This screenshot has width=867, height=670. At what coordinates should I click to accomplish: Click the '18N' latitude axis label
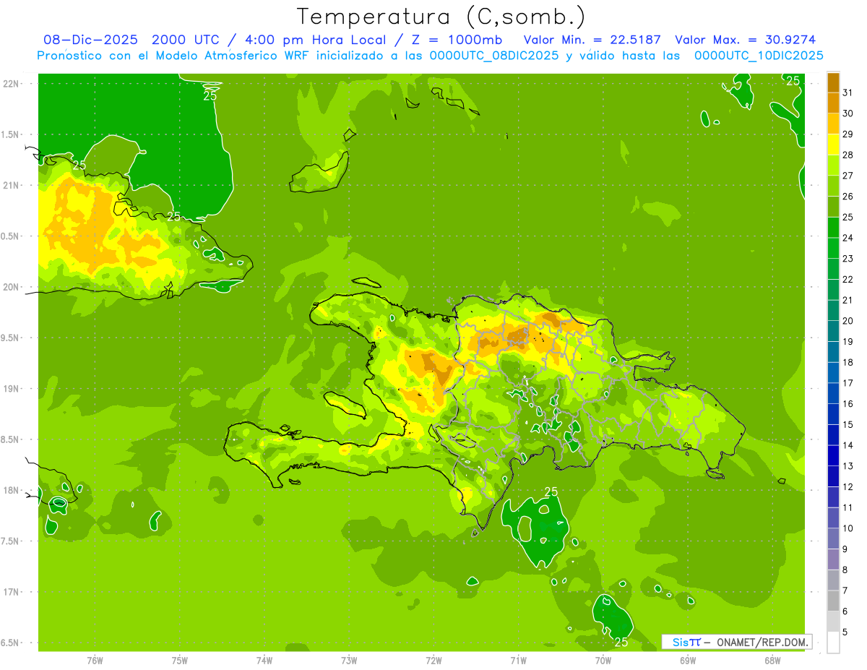[11, 491]
